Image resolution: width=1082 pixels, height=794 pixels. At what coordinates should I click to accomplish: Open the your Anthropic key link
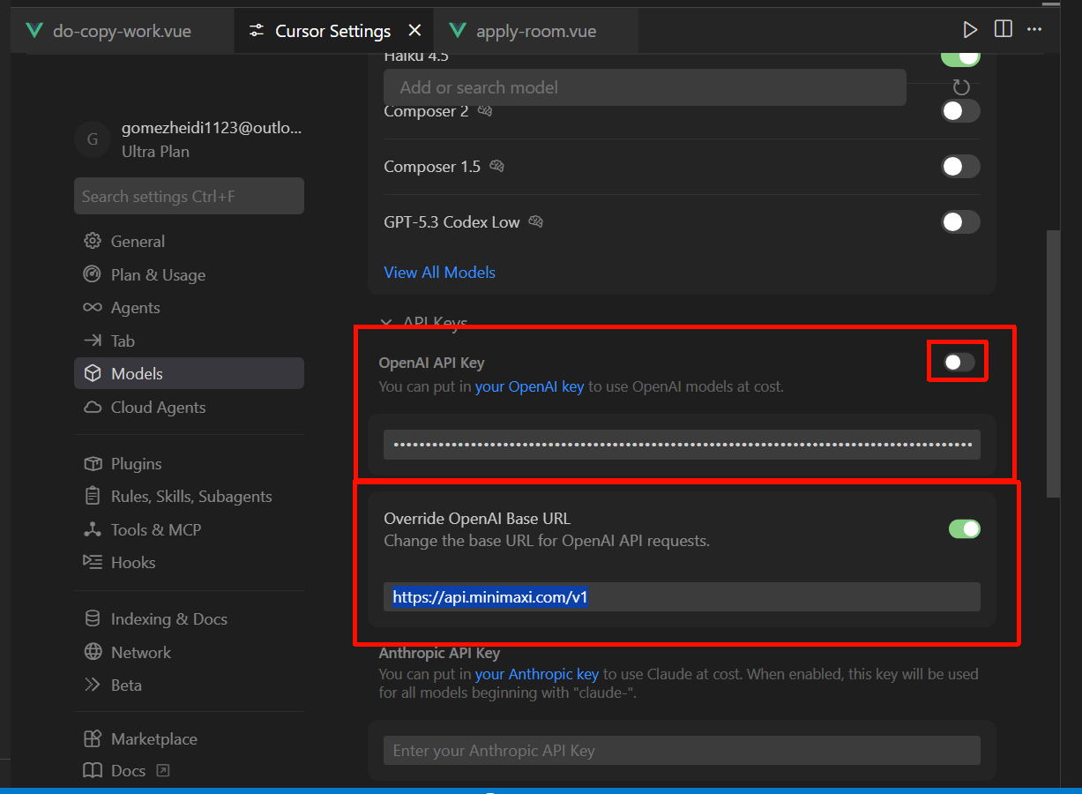(537, 674)
